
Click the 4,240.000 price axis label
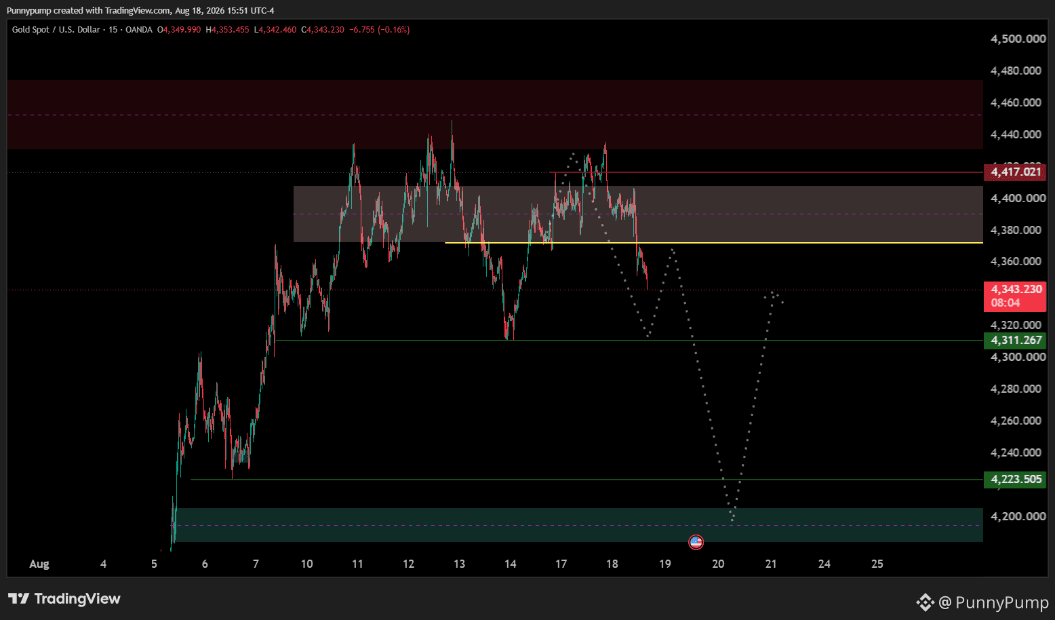coord(1016,452)
